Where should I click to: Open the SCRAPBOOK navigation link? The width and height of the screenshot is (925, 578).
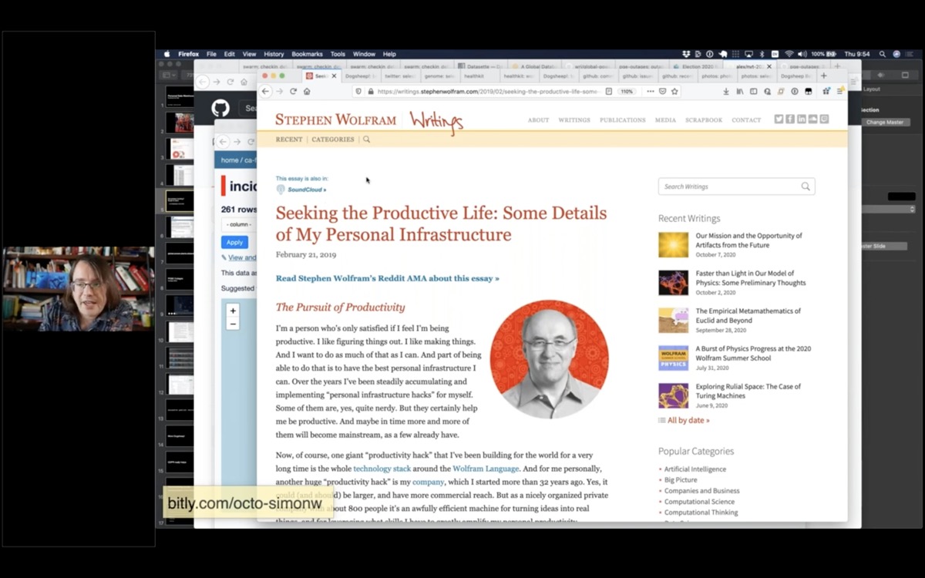[704, 120]
